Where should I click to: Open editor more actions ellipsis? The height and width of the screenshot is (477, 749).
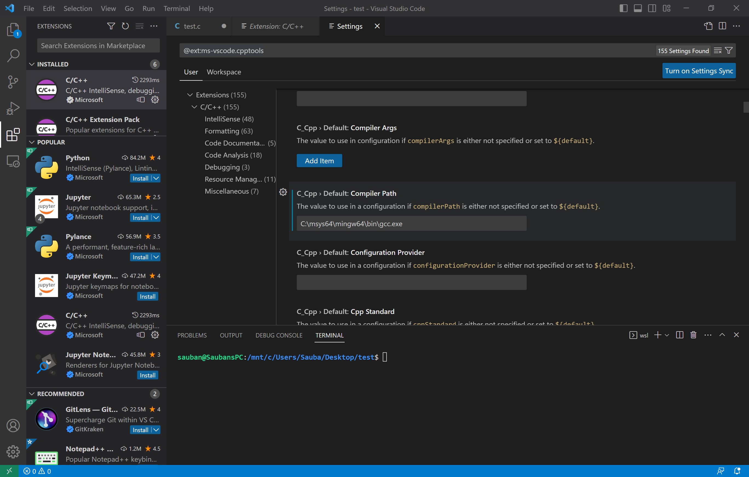[x=737, y=26]
